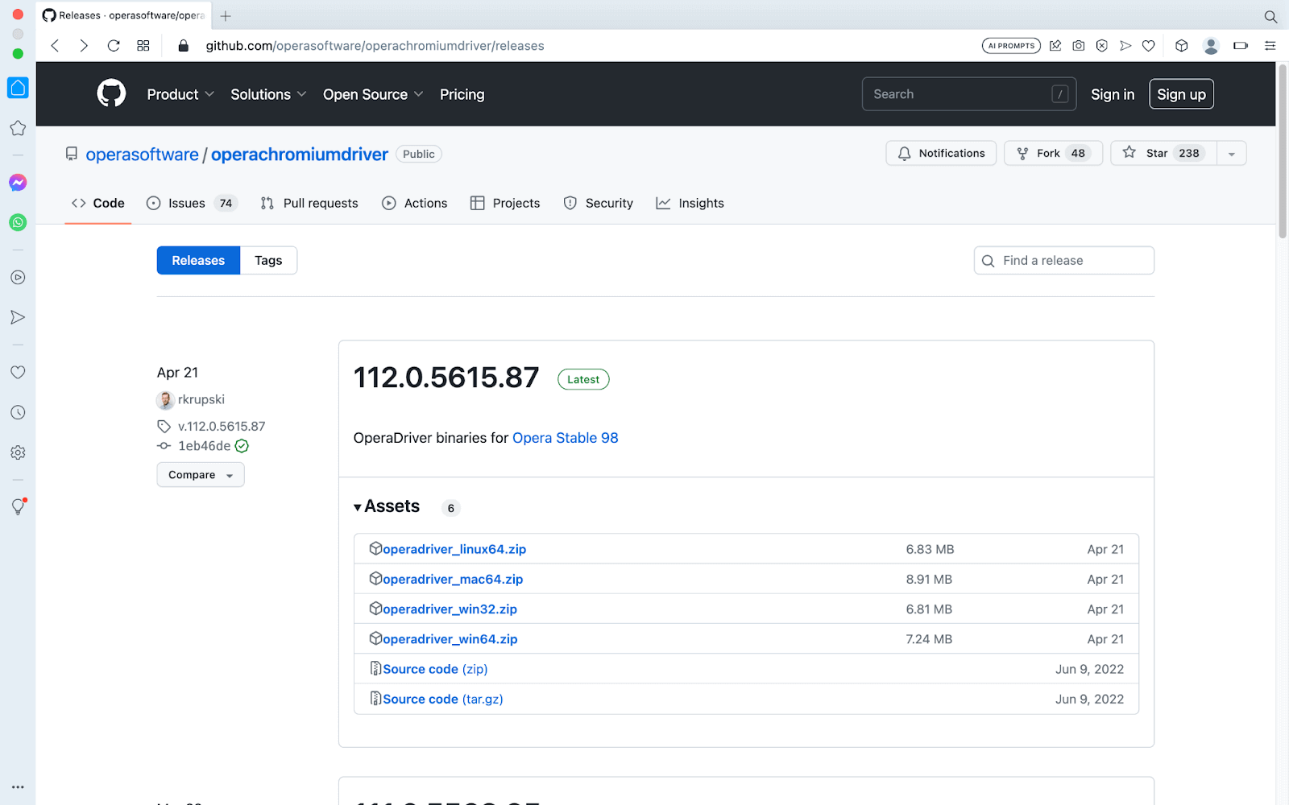
Task: Open Opera Speed Dial grid icon
Action: [143, 46]
